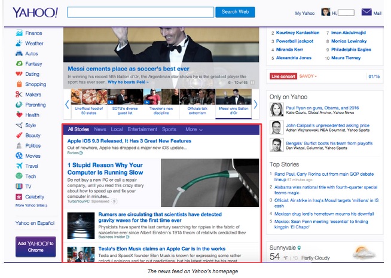Open Weather from the sidebar icon
The width and height of the screenshot is (391, 278).
tap(20, 44)
